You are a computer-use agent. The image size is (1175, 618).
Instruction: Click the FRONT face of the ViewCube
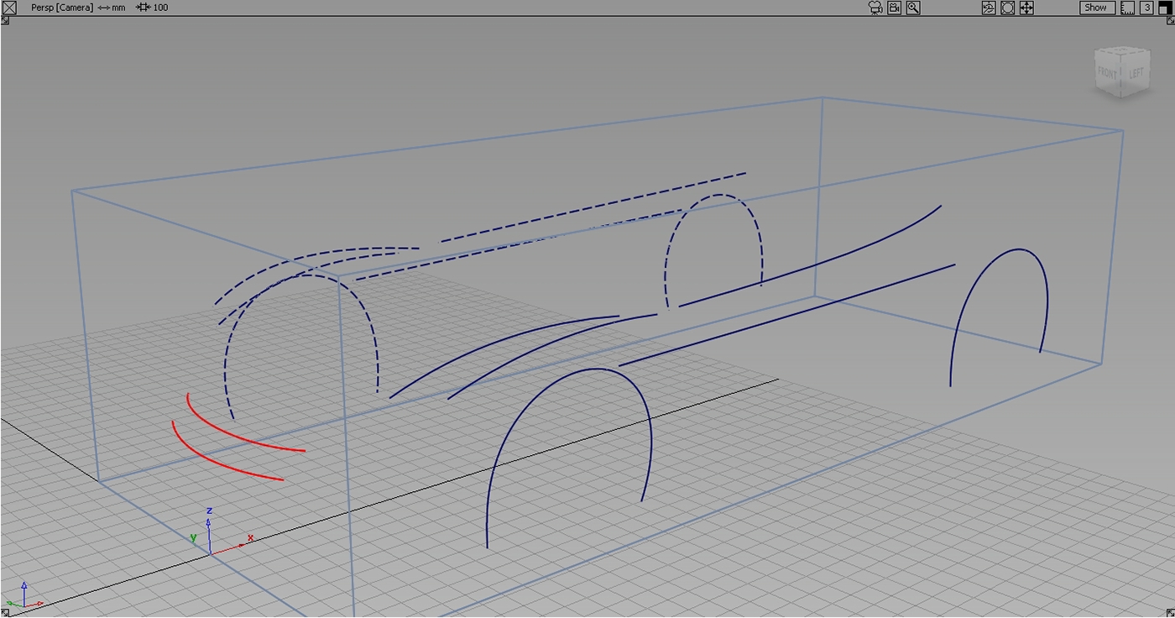(x=1107, y=74)
